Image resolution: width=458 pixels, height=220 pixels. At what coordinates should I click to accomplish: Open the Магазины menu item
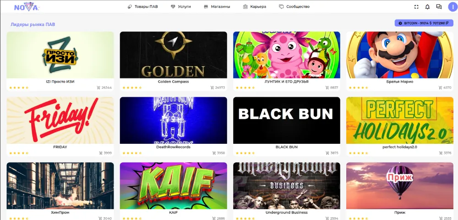click(x=217, y=6)
